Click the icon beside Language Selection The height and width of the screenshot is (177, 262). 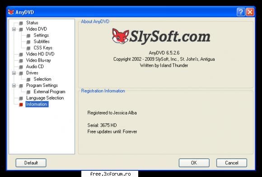pos(21,98)
